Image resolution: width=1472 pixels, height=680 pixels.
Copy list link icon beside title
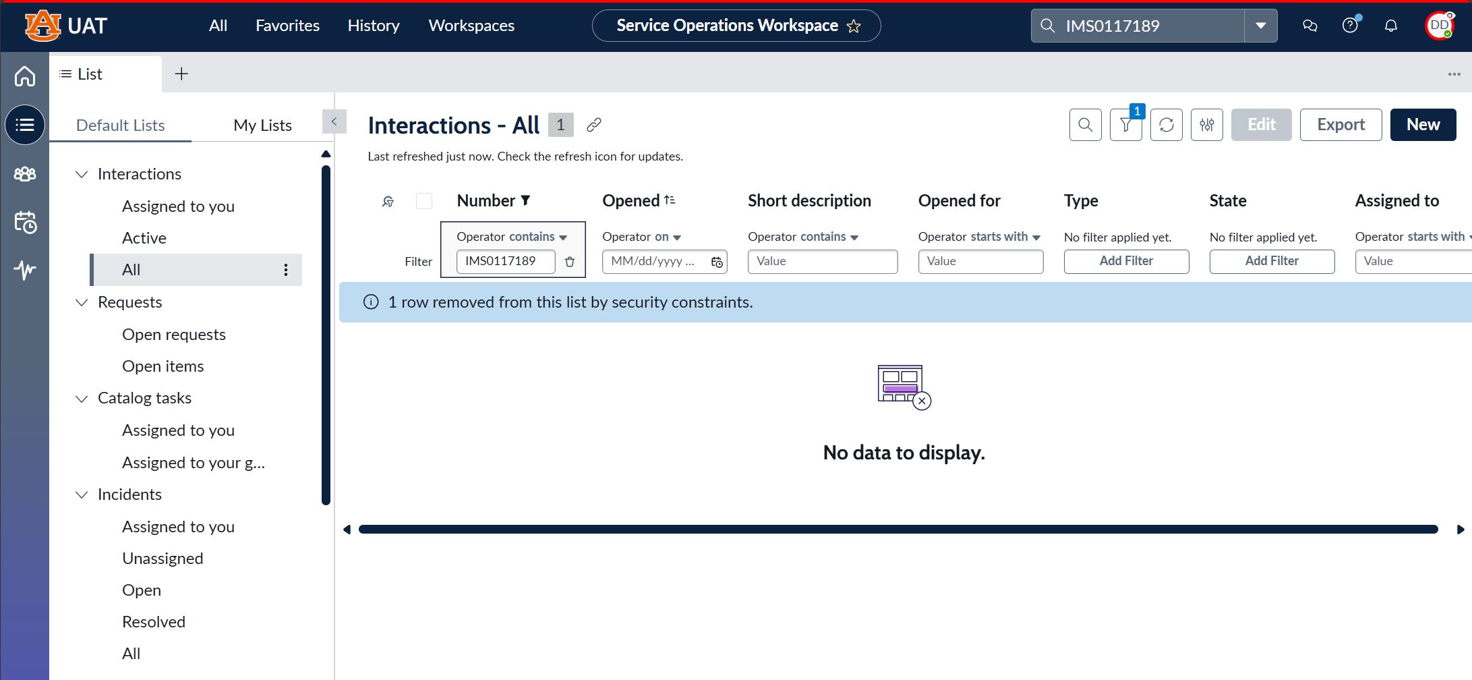tap(594, 125)
